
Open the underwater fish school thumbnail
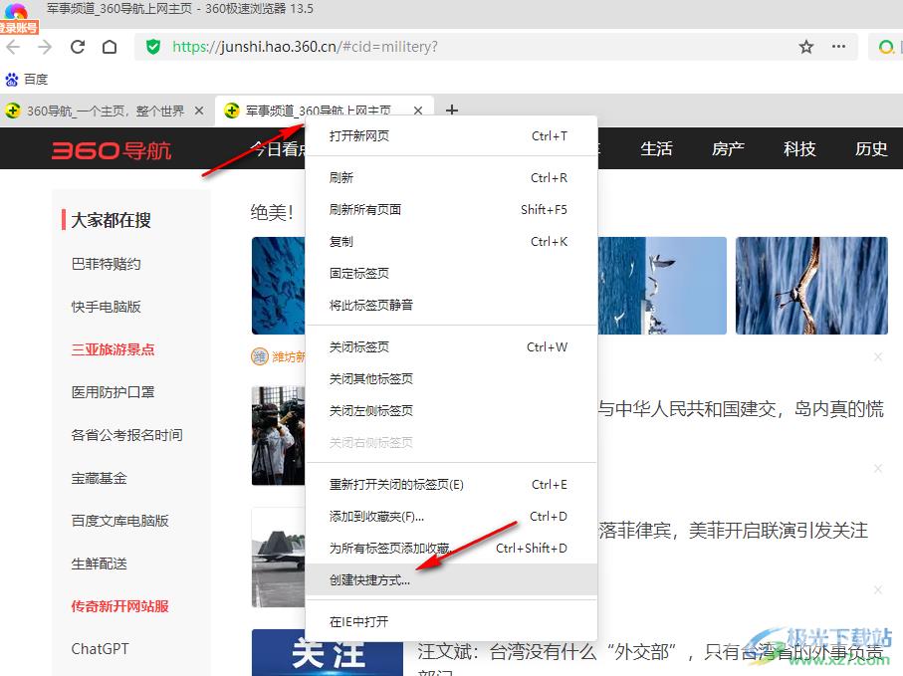click(279, 286)
